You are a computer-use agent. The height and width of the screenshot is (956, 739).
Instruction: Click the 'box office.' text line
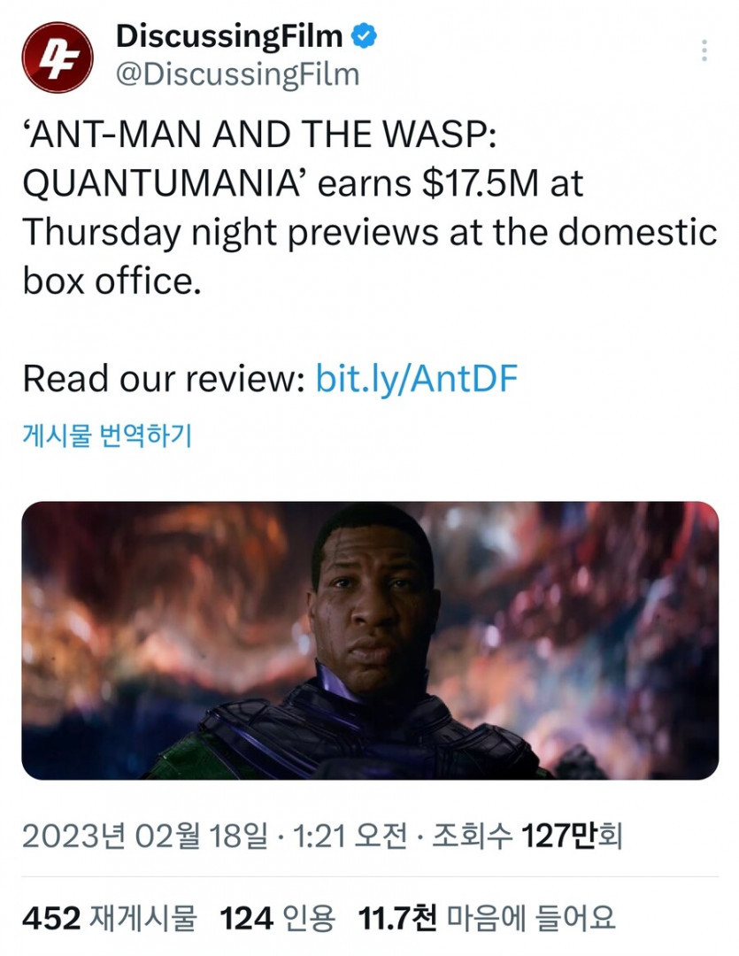click(112, 281)
